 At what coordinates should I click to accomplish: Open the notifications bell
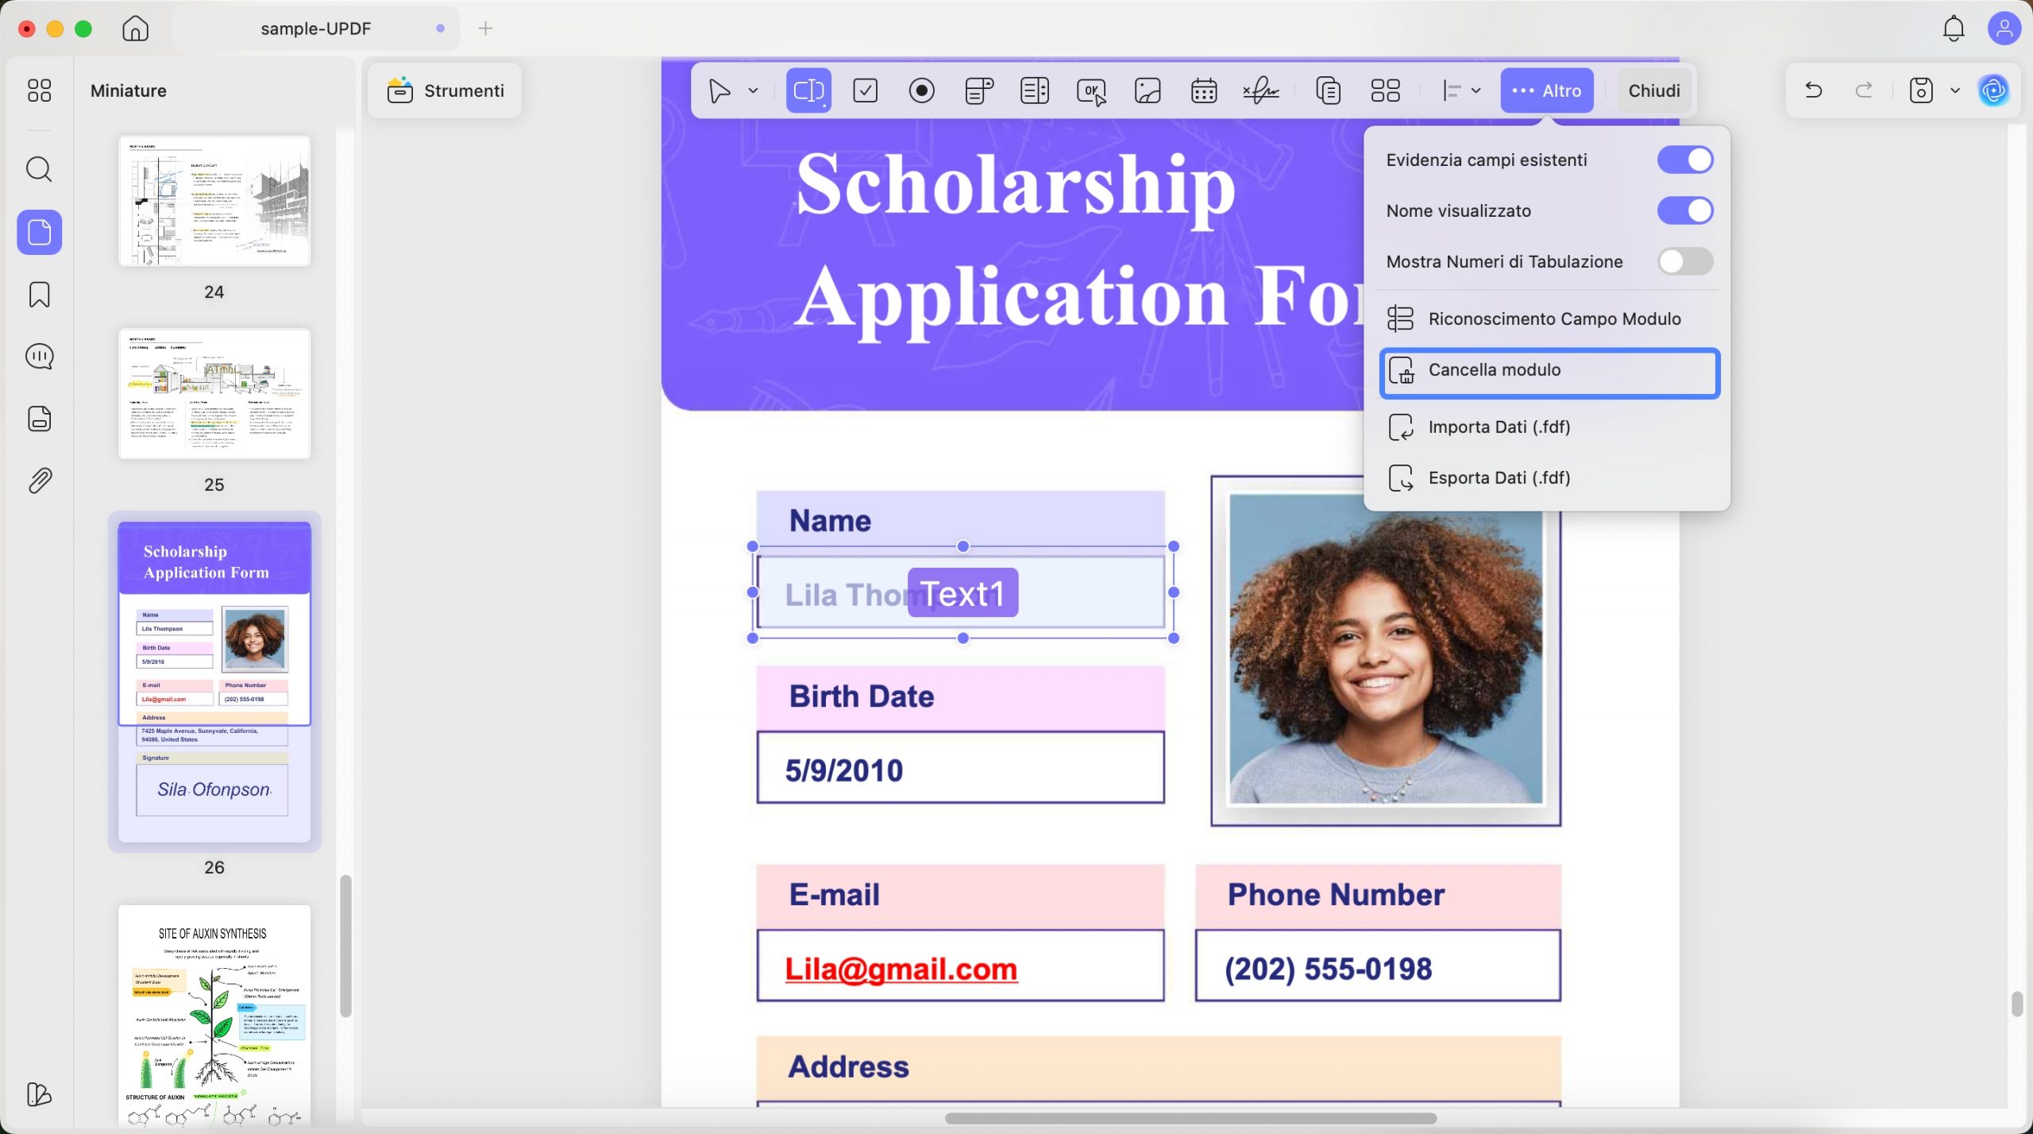click(1954, 29)
